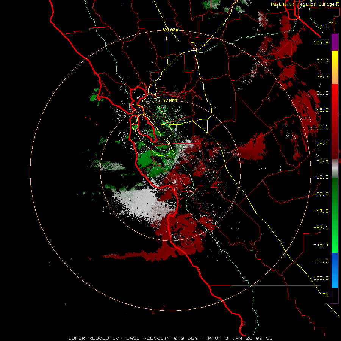Select the 45.6 legend value
The height and width of the screenshot is (341, 341).
322,110
